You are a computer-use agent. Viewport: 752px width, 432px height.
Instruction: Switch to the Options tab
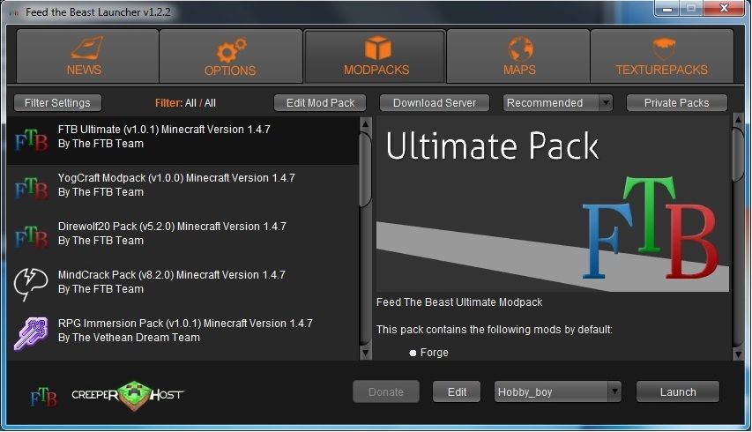pyautogui.click(x=231, y=56)
